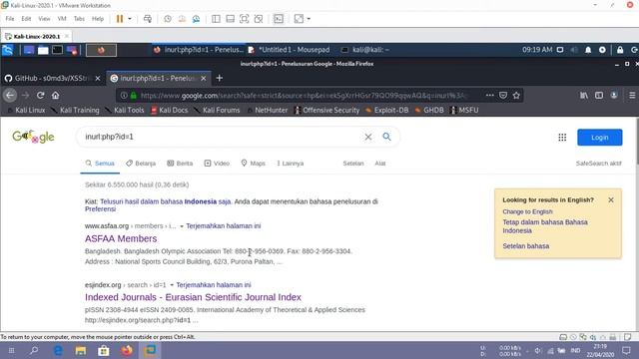Open the VMware Tabs menu
This screenshot has width=639, height=359.
(x=79, y=19)
